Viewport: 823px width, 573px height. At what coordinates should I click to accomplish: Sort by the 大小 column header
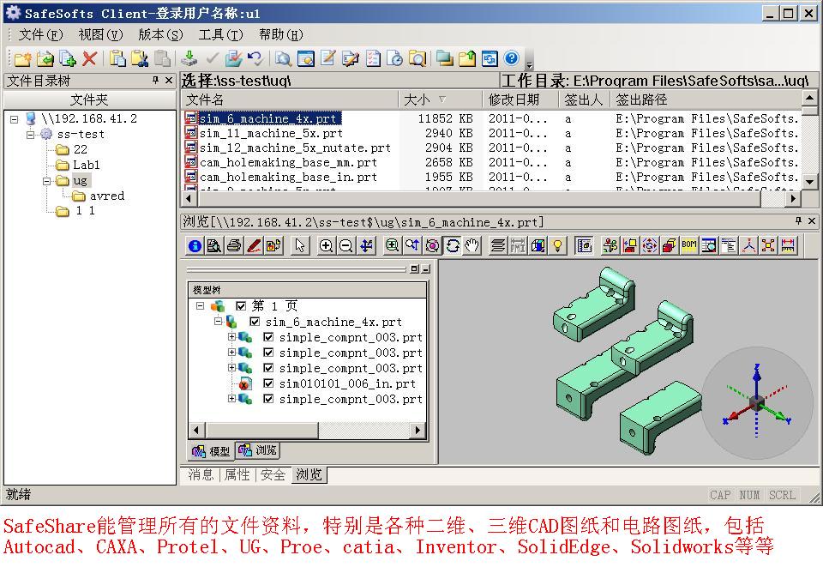pos(440,100)
